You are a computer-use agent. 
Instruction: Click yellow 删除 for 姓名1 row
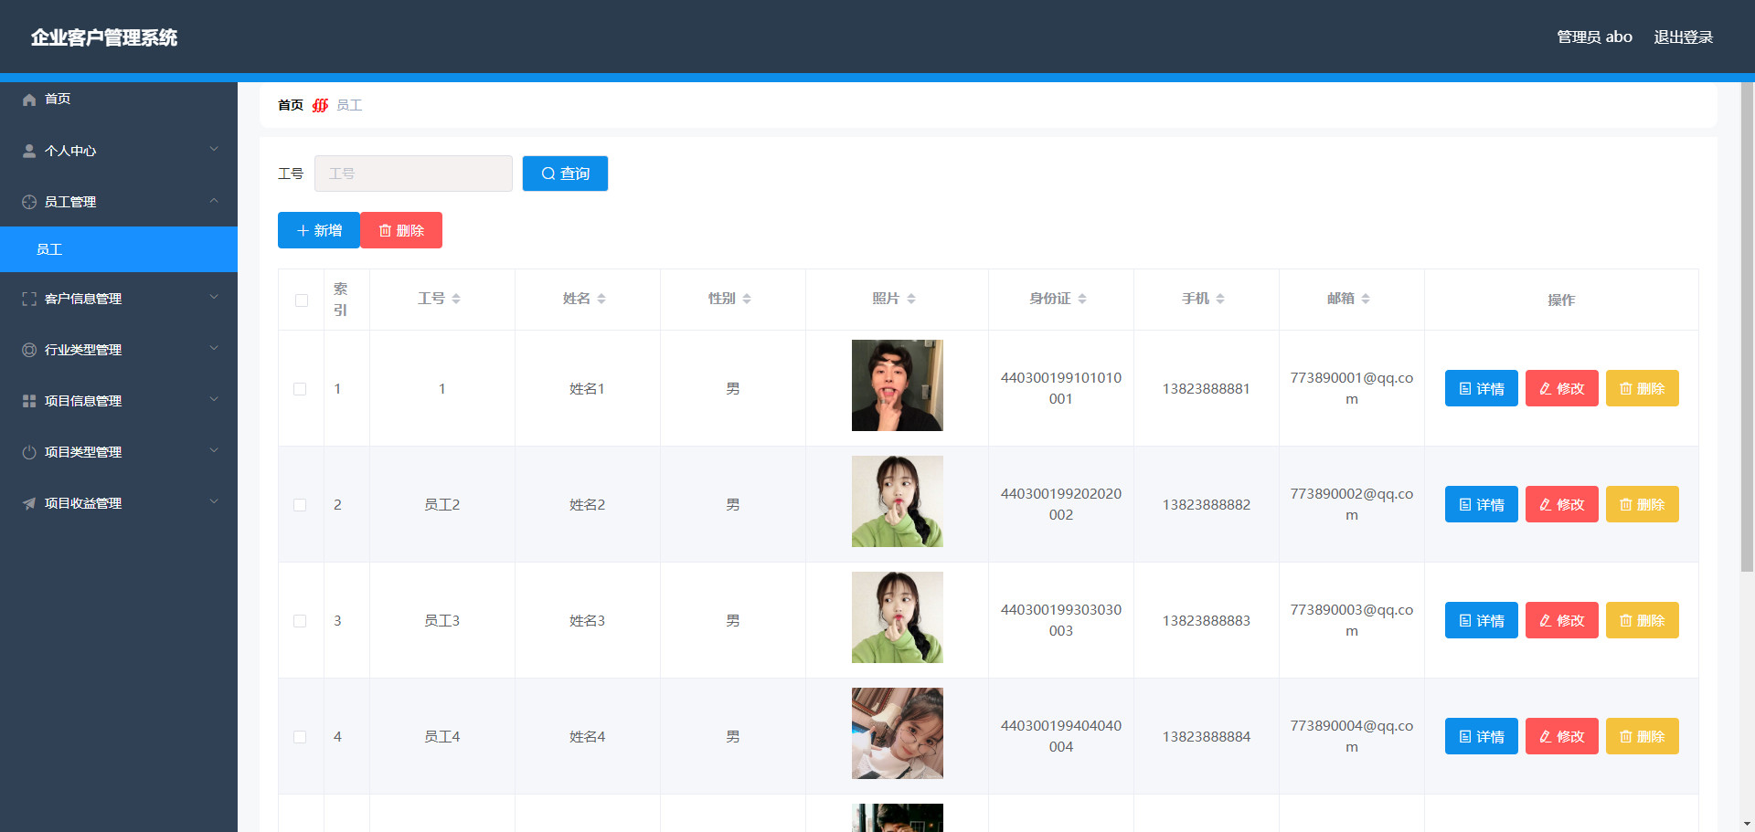(x=1643, y=388)
